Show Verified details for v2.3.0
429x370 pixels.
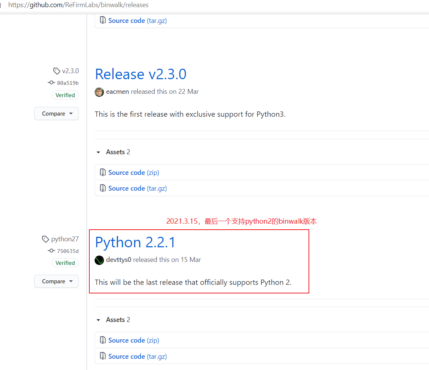(65, 95)
